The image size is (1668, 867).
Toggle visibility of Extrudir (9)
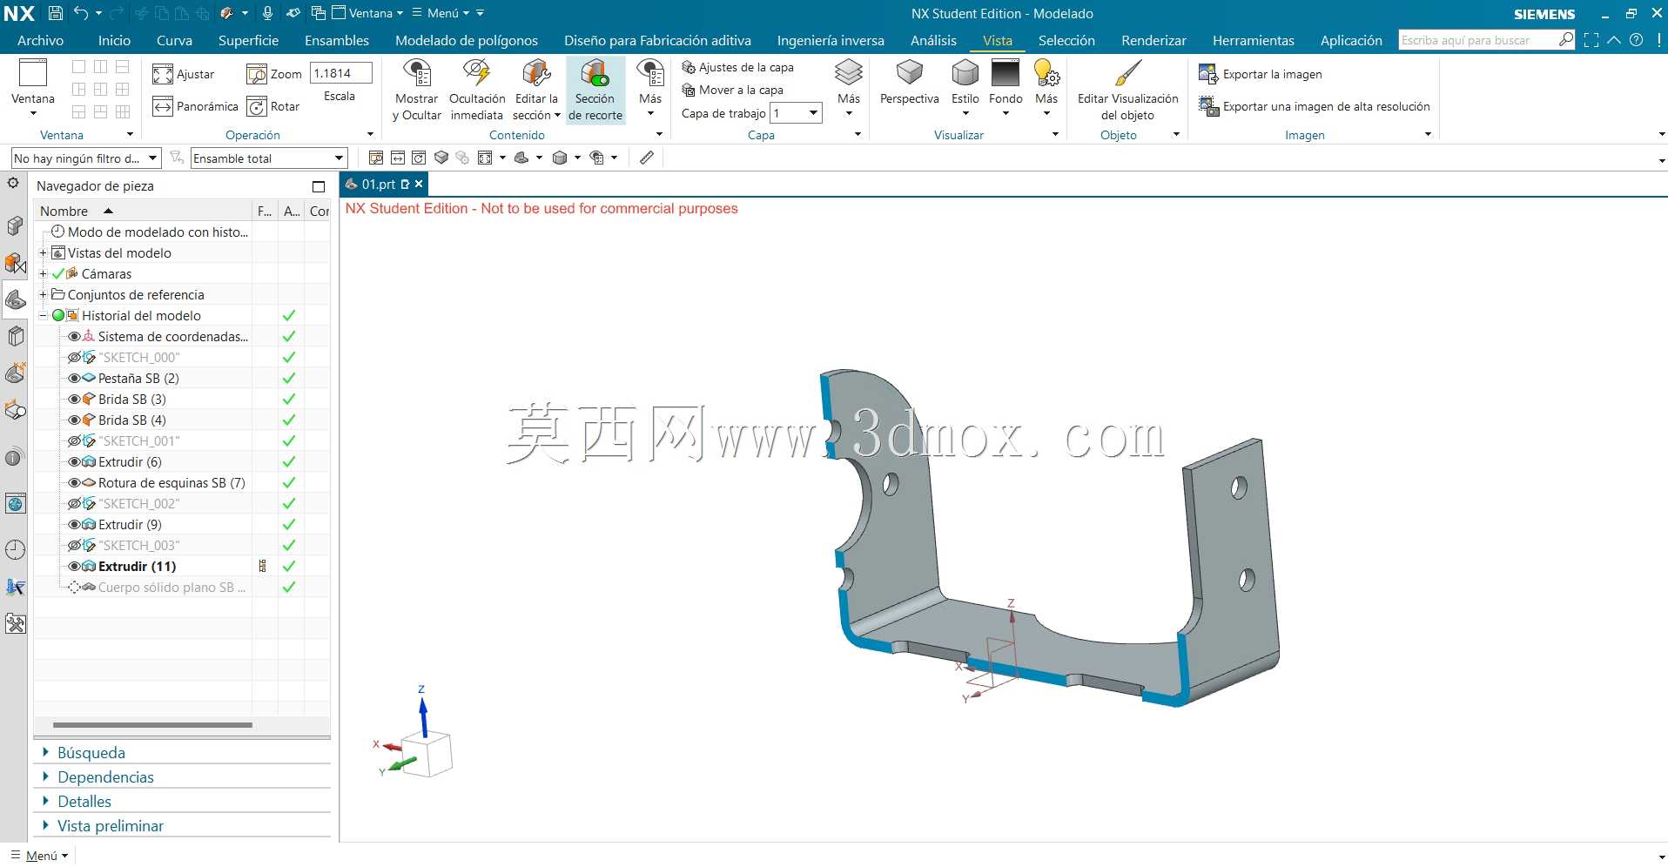point(74,525)
